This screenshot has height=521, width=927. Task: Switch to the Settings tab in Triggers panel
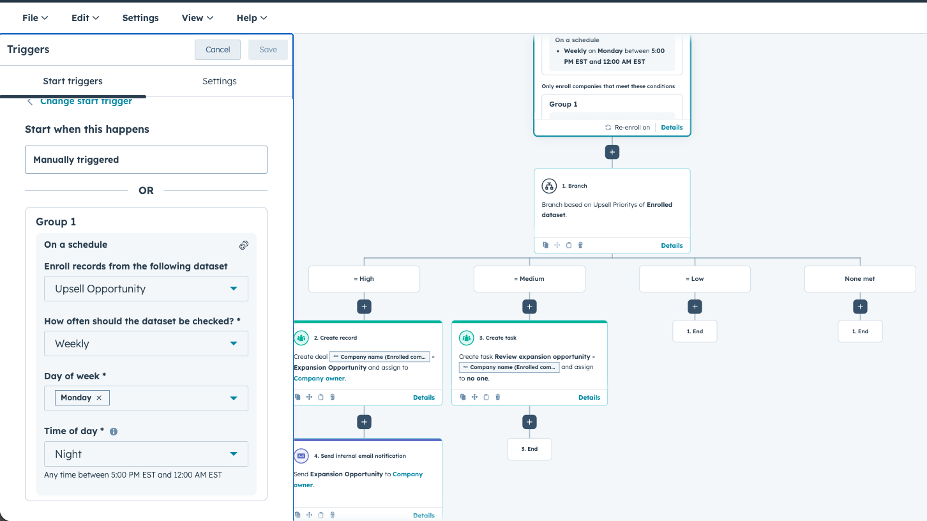[x=219, y=81]
